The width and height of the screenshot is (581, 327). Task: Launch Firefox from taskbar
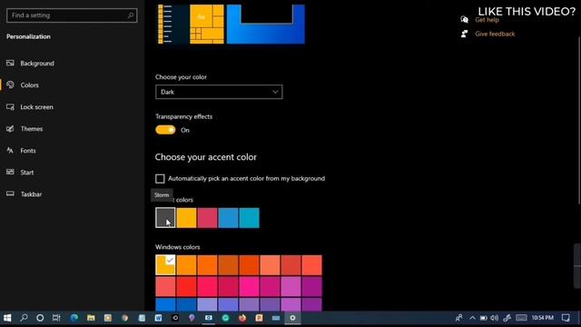tap(242, 318)
